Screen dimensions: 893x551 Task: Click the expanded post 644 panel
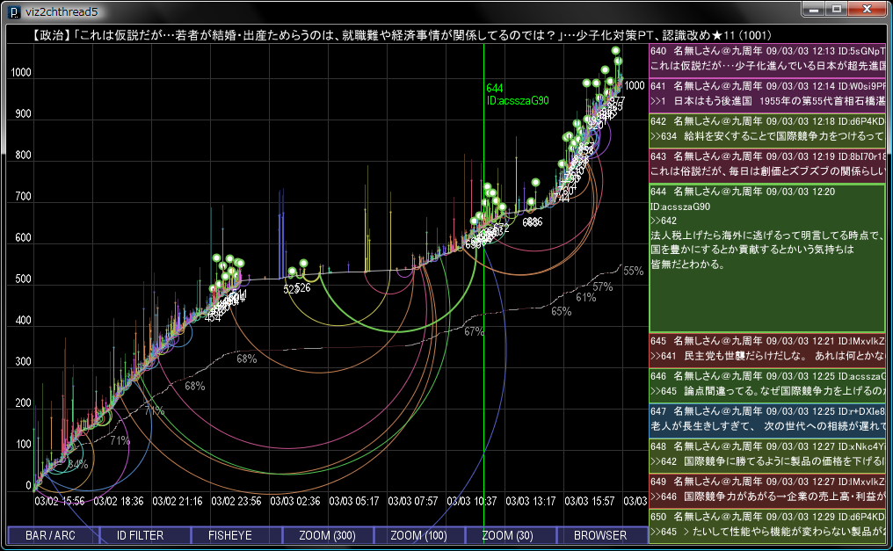point(766,257)
